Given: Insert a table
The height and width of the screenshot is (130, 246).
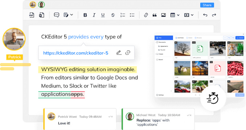Looking at the screenshot, I should coord(173,15).
